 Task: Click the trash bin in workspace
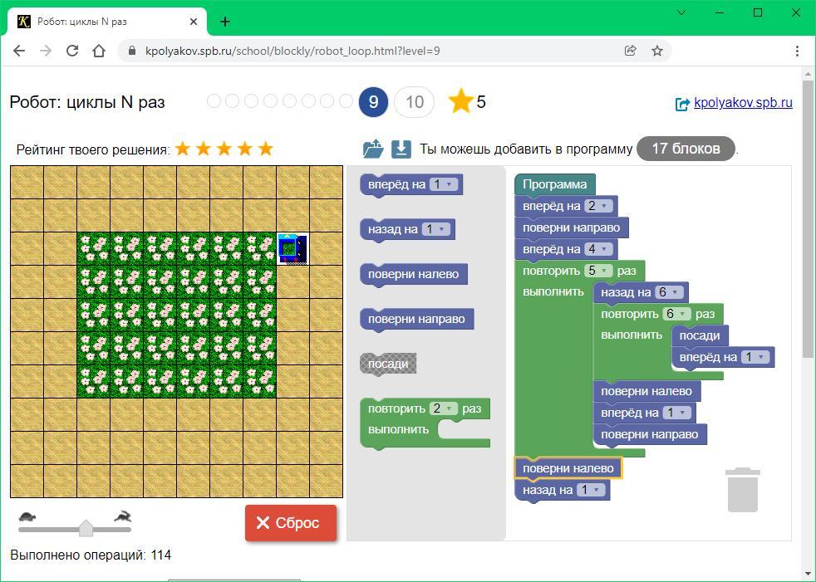click(743, 489)
